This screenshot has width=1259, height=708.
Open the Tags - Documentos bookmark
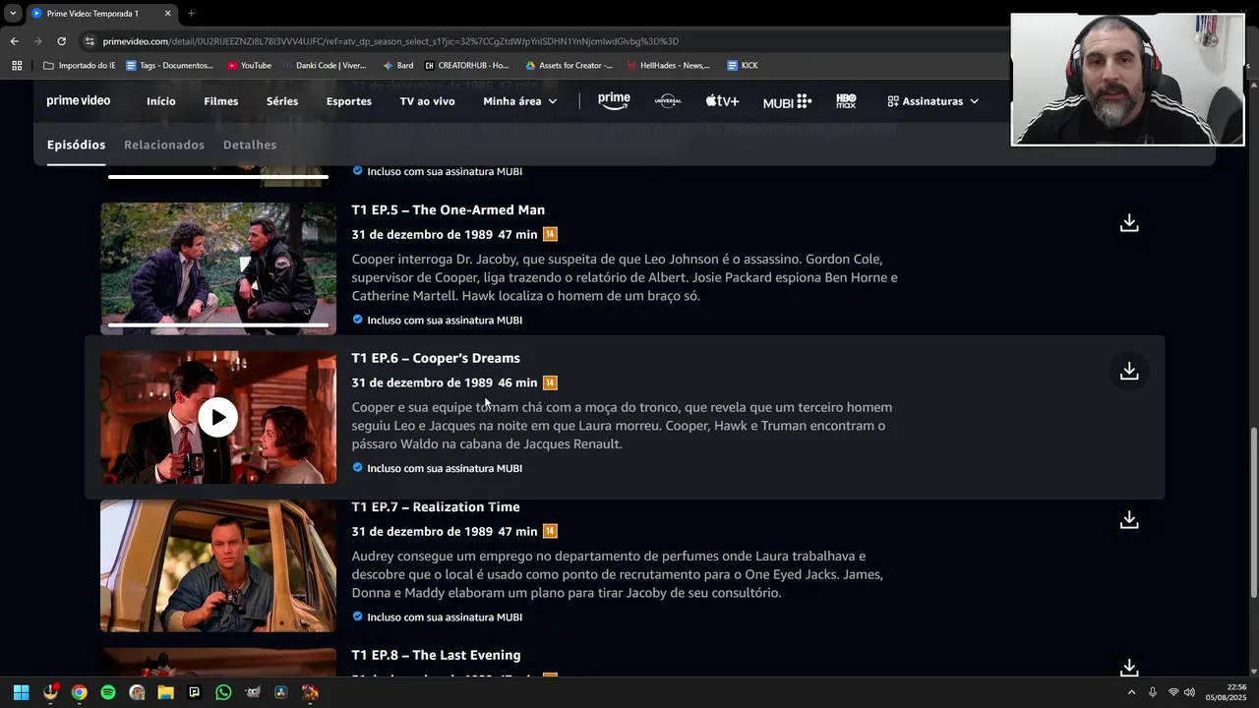[168, 66]
